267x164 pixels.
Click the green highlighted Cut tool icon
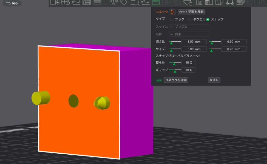point(156,2)
